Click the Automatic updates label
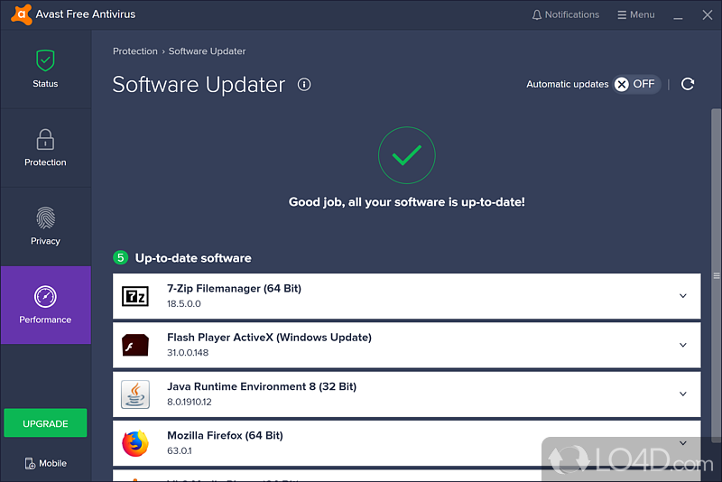The width and height of the screenshot is (722, 482). click(x=568, y=84)
